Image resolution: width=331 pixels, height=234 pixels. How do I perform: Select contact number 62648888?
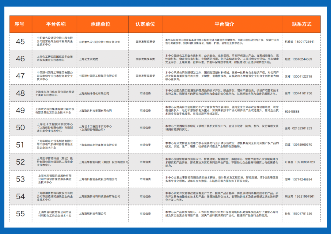tap(292, 112)
